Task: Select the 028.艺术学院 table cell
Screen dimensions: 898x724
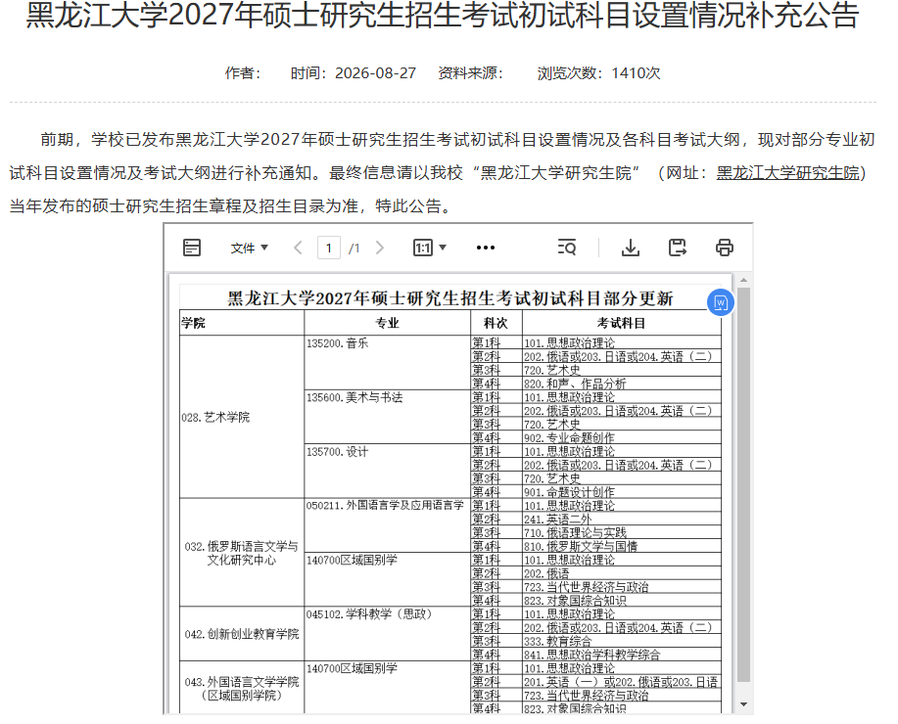Action: pos(242,417)
